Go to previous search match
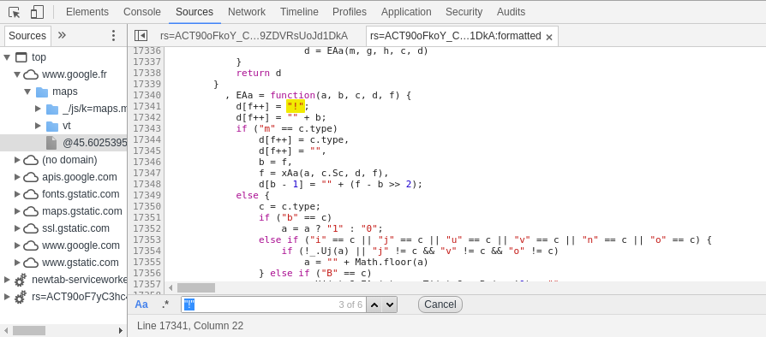The width and height of the screenshot is (766, 337). tap(374, 304)
